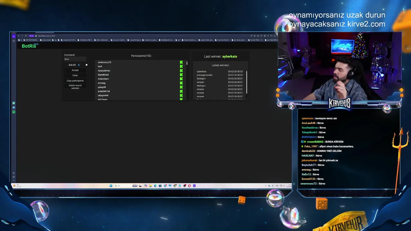
Task: Click the Participants(155) heading
Action: pyautogui.click(x=141, y=56)
